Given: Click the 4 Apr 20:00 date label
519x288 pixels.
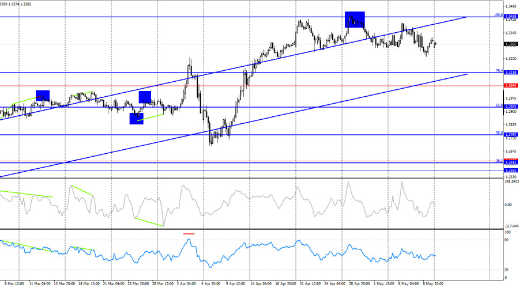Looking at the screenshot, I should pyautogui.click(x=211, y=284).
